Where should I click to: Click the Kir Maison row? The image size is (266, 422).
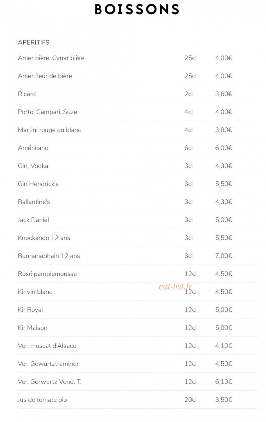138,328
